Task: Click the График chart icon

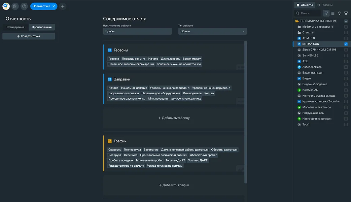Action: (110, 141)
